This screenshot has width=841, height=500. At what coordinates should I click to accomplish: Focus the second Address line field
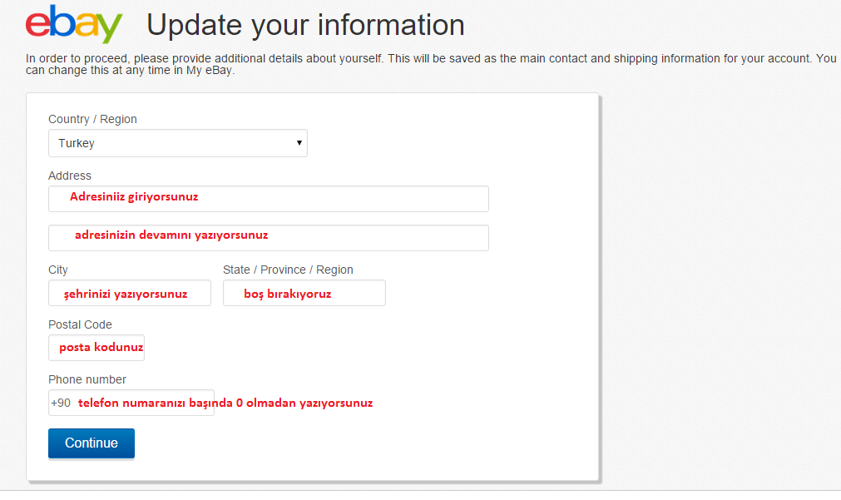[x=268, y=238]
